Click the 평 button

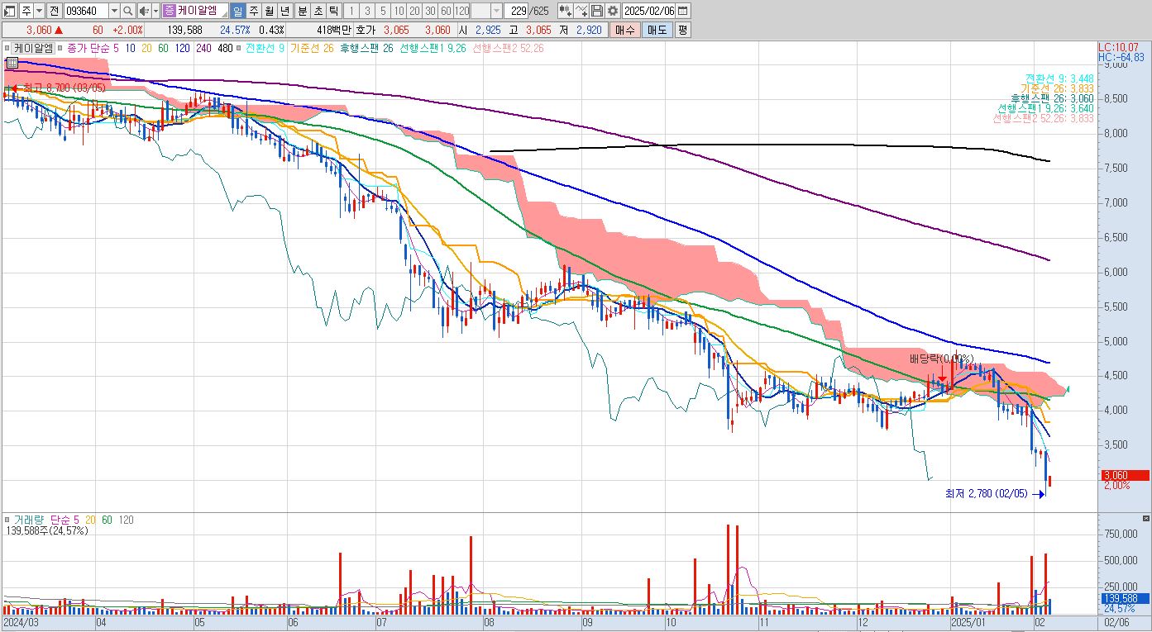coord(682,30)
